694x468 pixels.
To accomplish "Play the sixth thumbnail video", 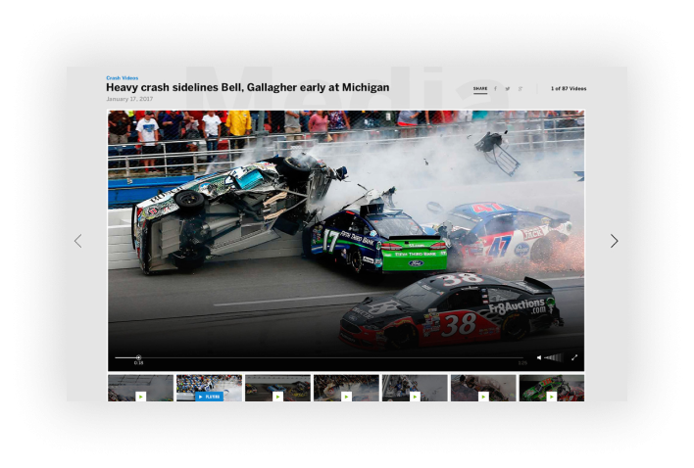I will click(483, 388).
